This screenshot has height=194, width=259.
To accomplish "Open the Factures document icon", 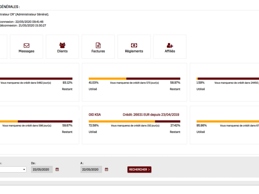I will coord(98,45).
